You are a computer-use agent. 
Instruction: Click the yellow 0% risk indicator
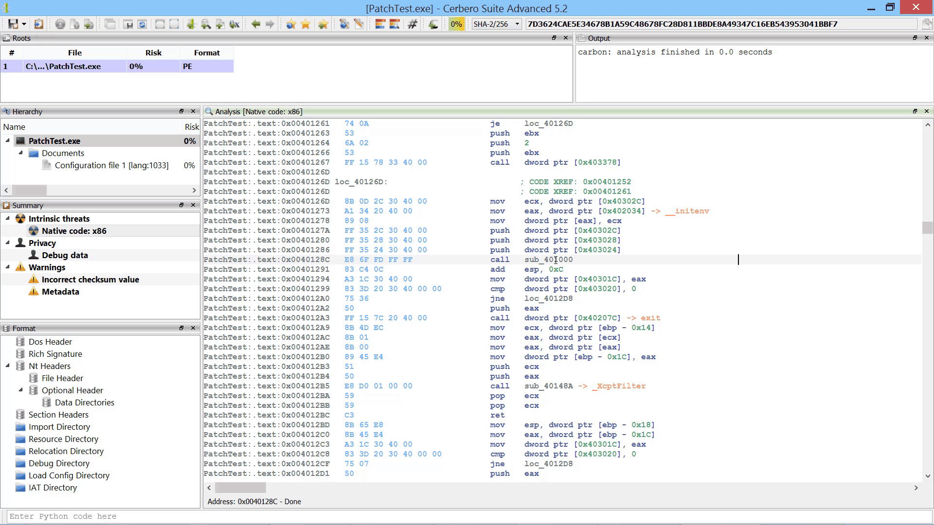click(x=456, y=24)
